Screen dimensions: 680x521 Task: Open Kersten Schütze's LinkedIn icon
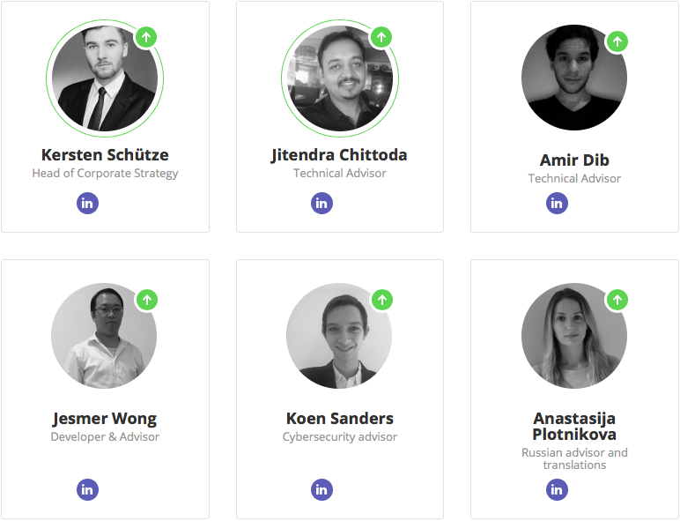pyautogui.click(x=87, y=203)
